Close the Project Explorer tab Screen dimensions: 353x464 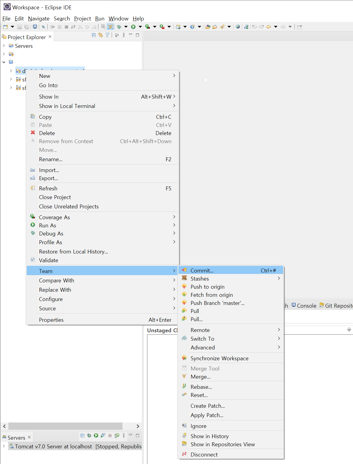50,37
